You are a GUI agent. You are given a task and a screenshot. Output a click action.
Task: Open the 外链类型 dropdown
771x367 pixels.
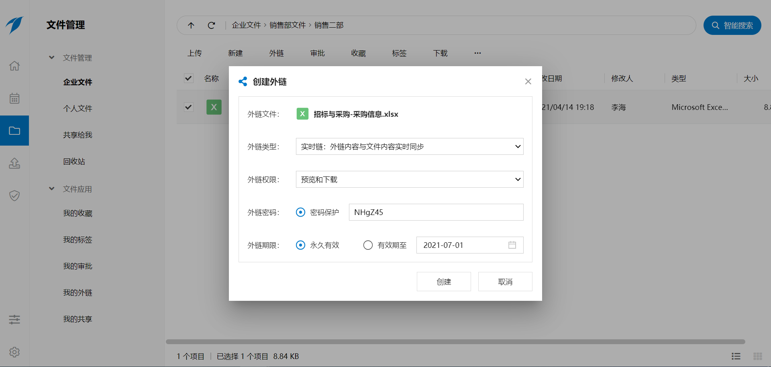(x=409, y=146)
